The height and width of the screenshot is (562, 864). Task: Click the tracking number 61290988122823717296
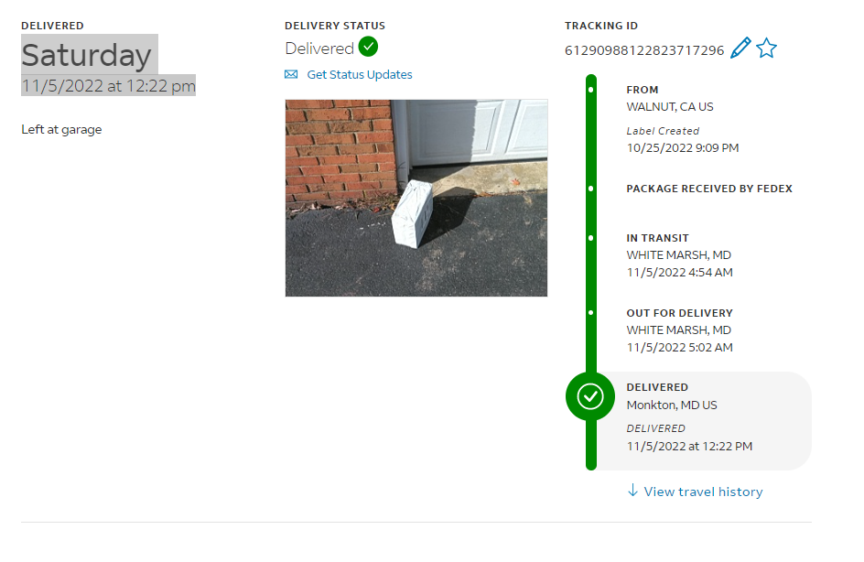tap(644, 50)
